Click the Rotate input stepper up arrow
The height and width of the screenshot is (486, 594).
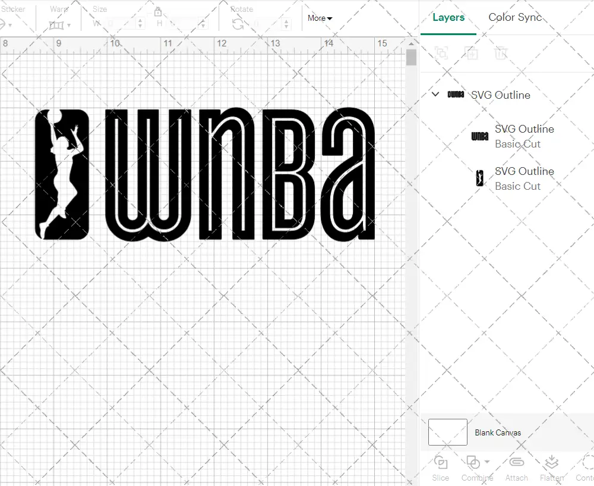[x=286, y=20]
